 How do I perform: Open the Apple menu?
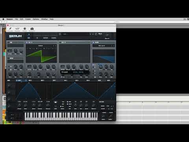[4, 19]
